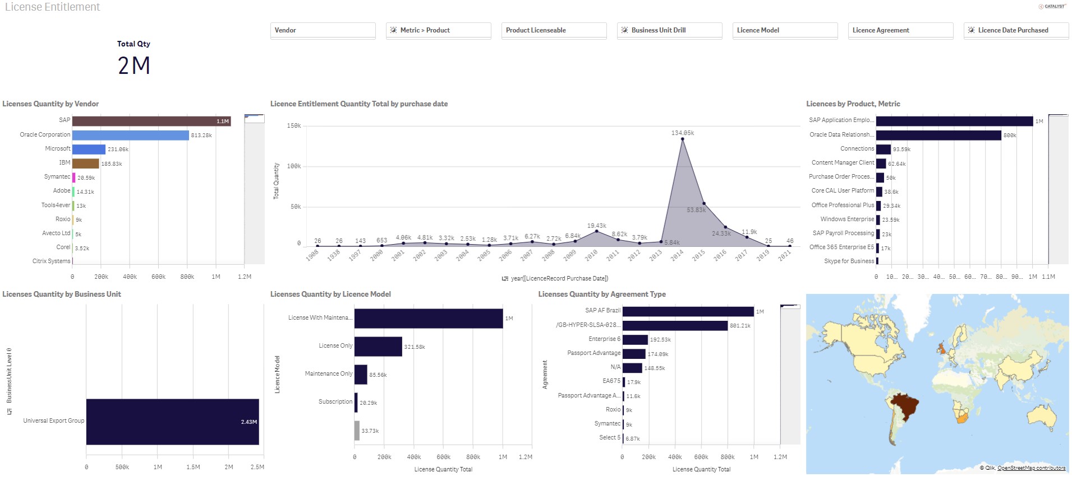Select the Subscription licence model bar
Image resolution: width=1072 pixels, height=477 pixels.
tap(356, 403)
